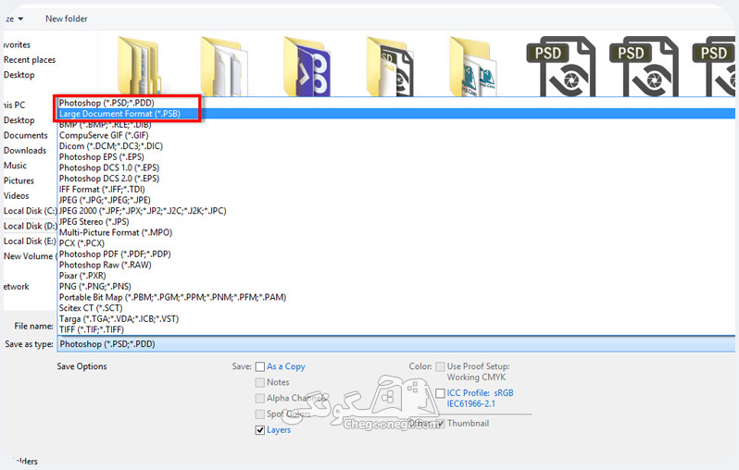Select Local Disk (D:) in sidebar
The image size is (739, 470).
(30, 226)
